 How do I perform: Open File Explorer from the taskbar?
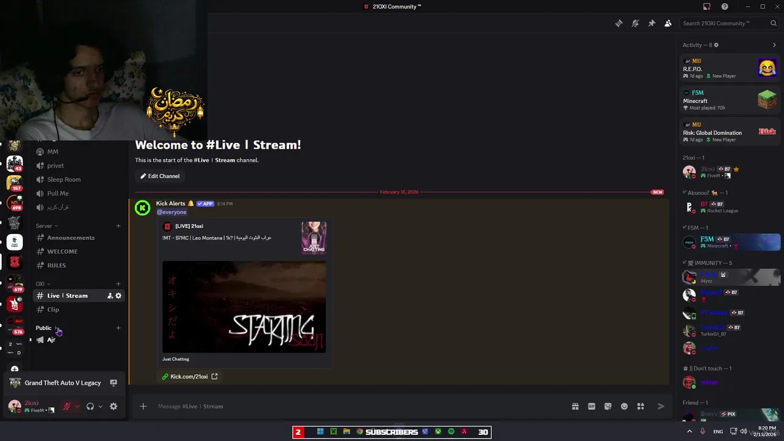[347, 432]
